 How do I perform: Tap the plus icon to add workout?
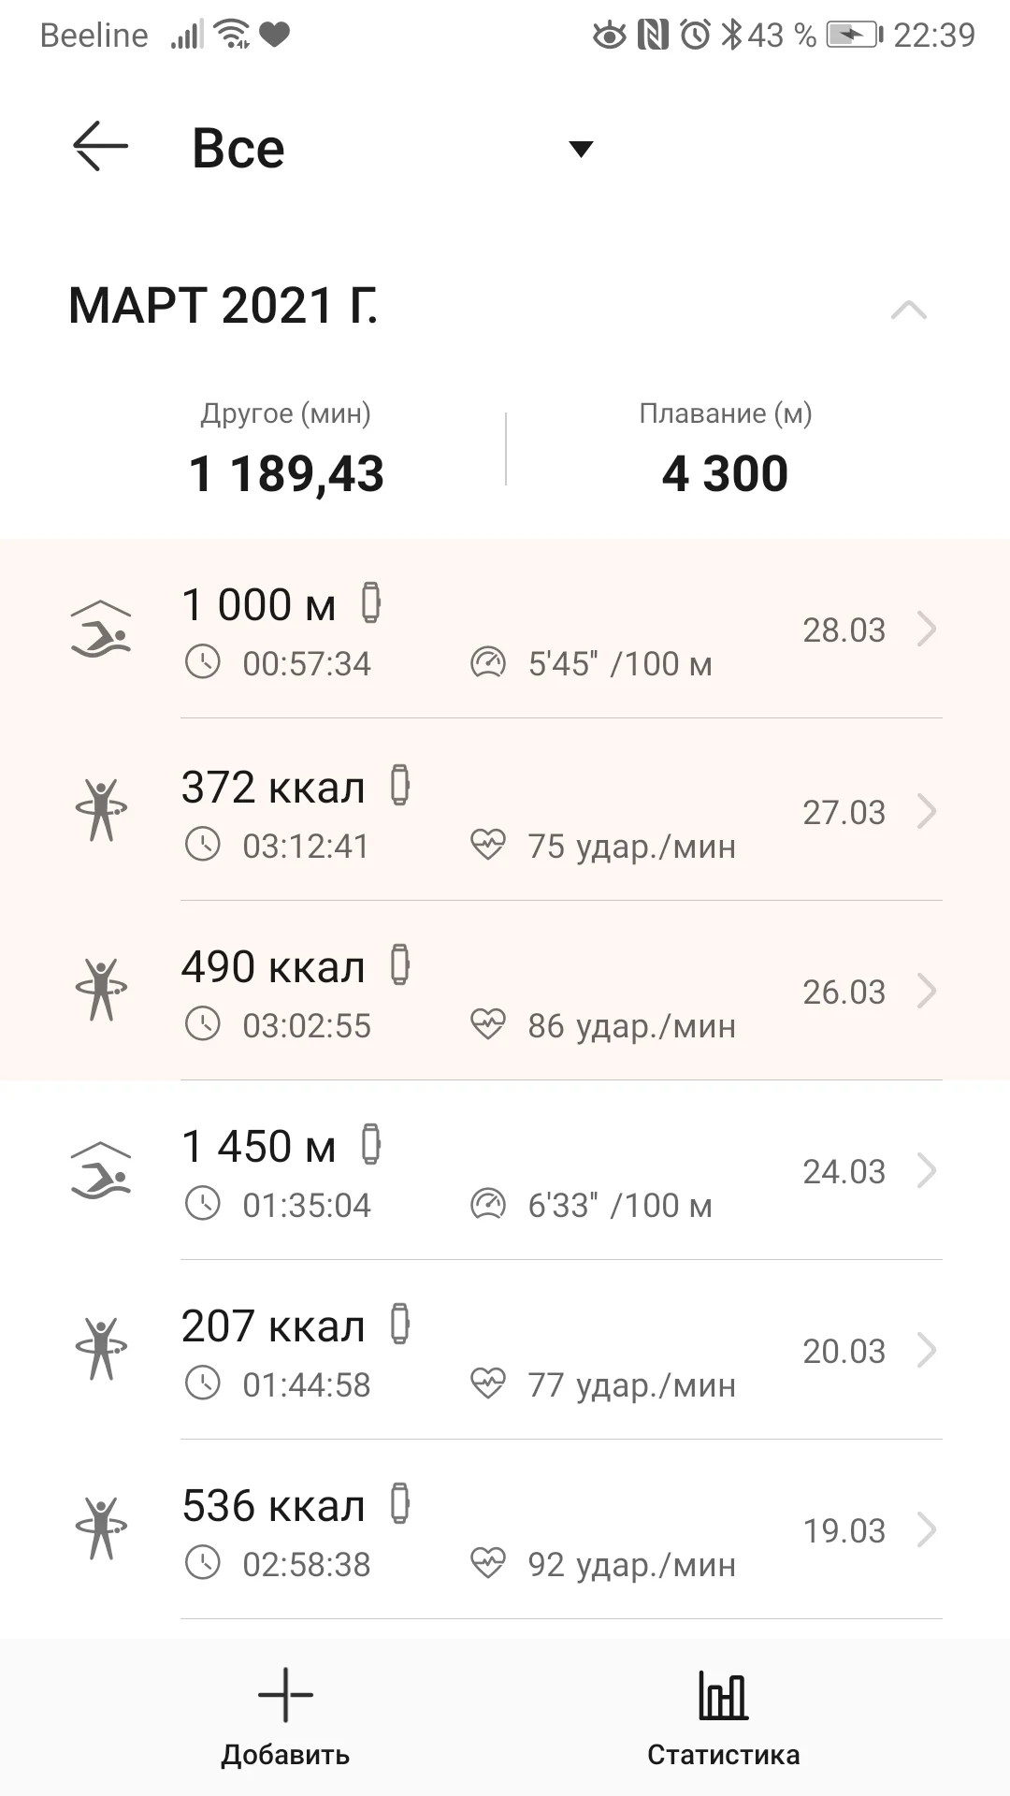(x=285, y=1695)
